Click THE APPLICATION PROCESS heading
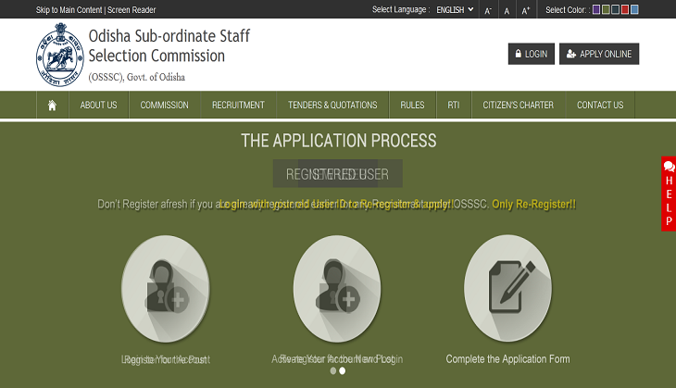 click(338, 141)
